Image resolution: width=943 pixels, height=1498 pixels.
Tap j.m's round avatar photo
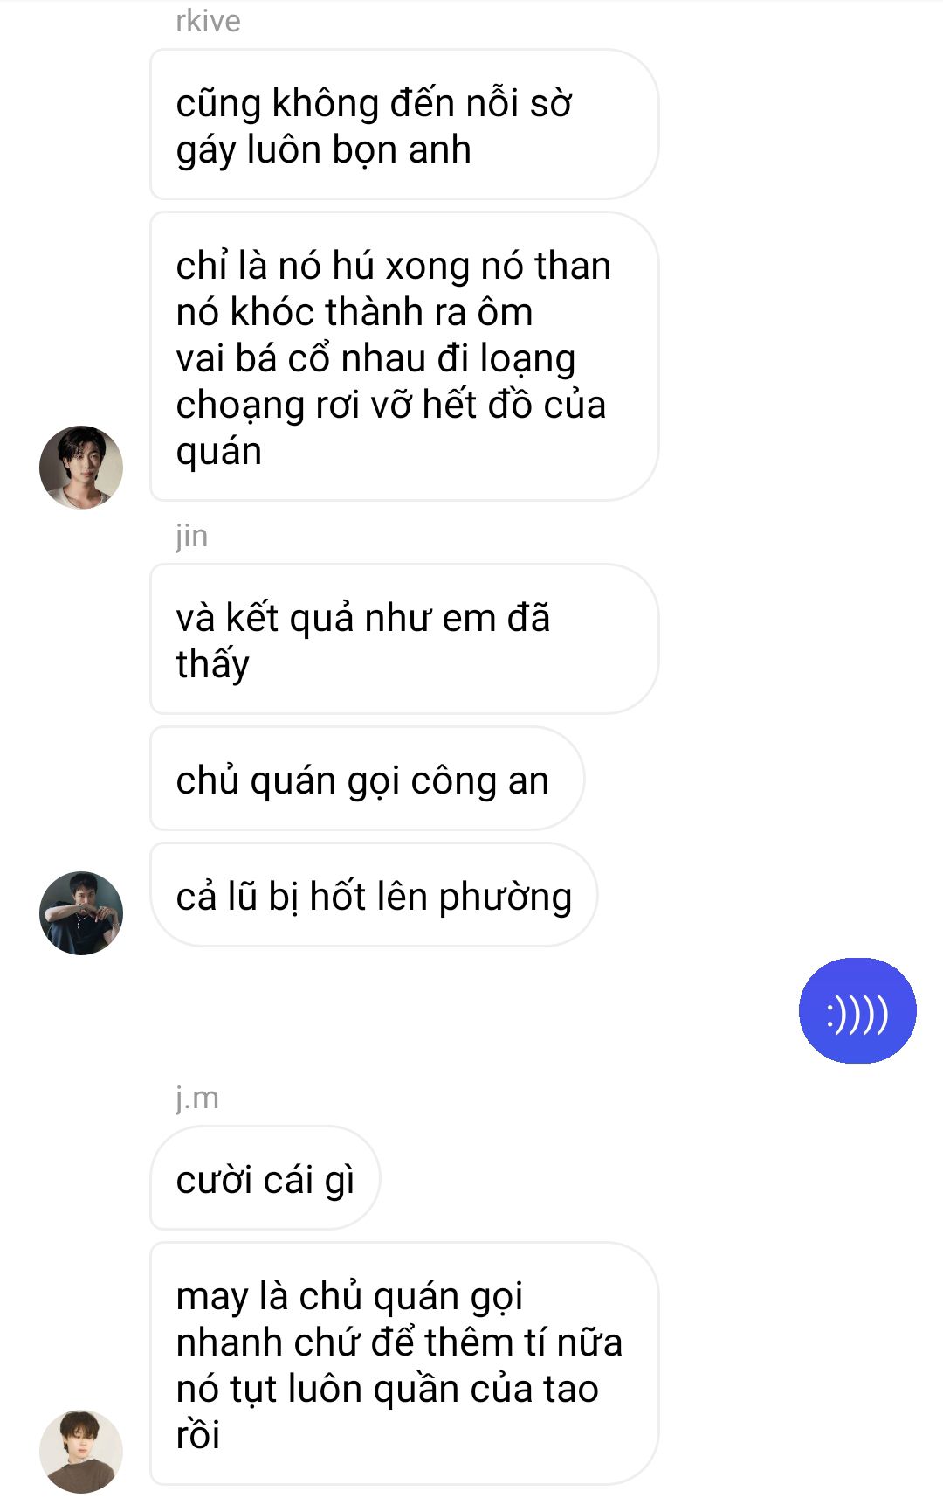coord(81,1452)
